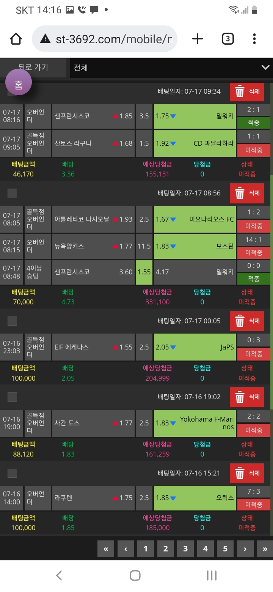Check the box for the 07-16 19:02 bet

click(x=12, y=397)
